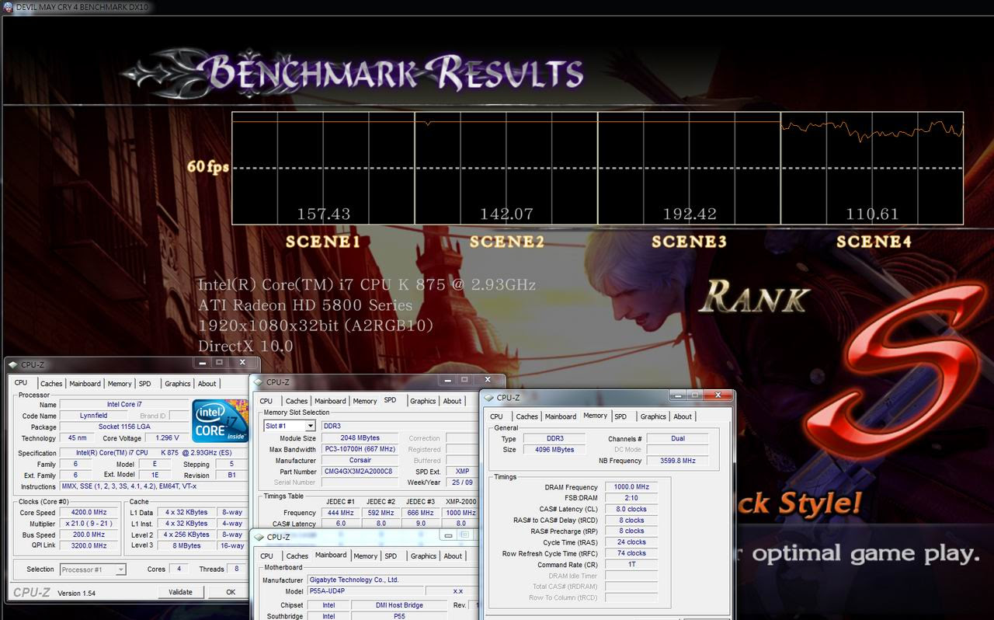Click the processor name field 'Intel Core i7'
994x620 pixels.
tap(124, 405)
